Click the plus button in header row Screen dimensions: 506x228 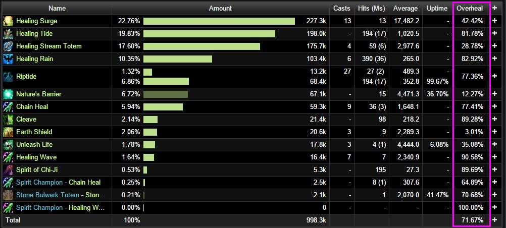click(x=495, y=8)
